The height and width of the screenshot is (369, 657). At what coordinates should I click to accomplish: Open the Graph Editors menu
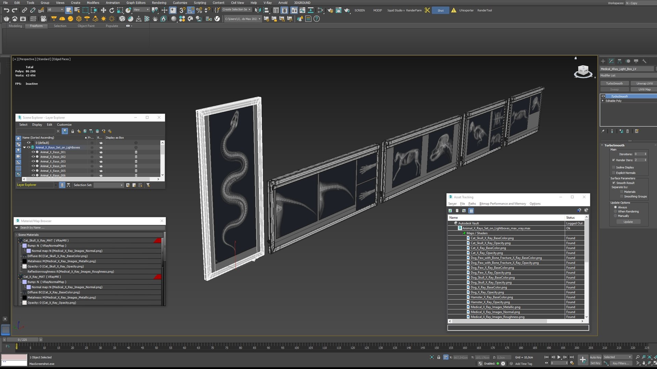pos(136,3)
